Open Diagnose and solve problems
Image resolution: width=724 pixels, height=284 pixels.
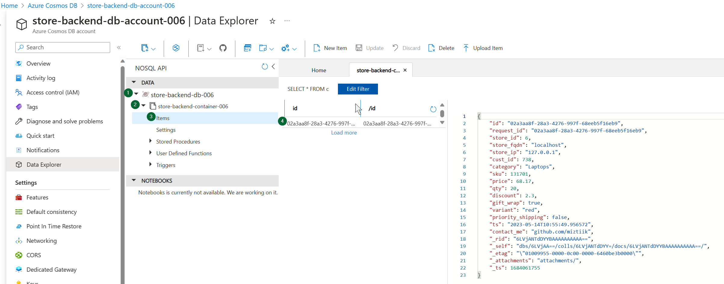tap(65, 121)
